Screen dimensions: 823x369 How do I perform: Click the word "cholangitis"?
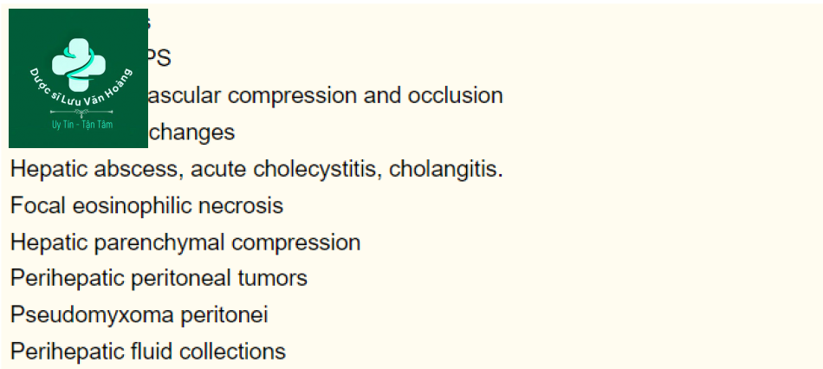tap(445, 169)
